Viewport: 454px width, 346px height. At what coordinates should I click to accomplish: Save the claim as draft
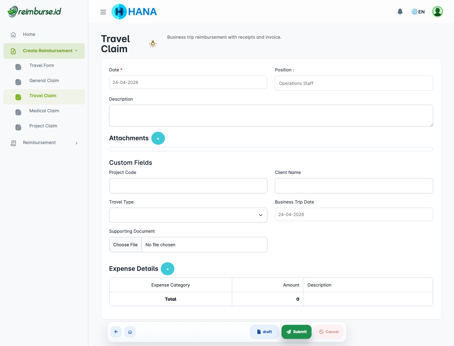point(264,332)
